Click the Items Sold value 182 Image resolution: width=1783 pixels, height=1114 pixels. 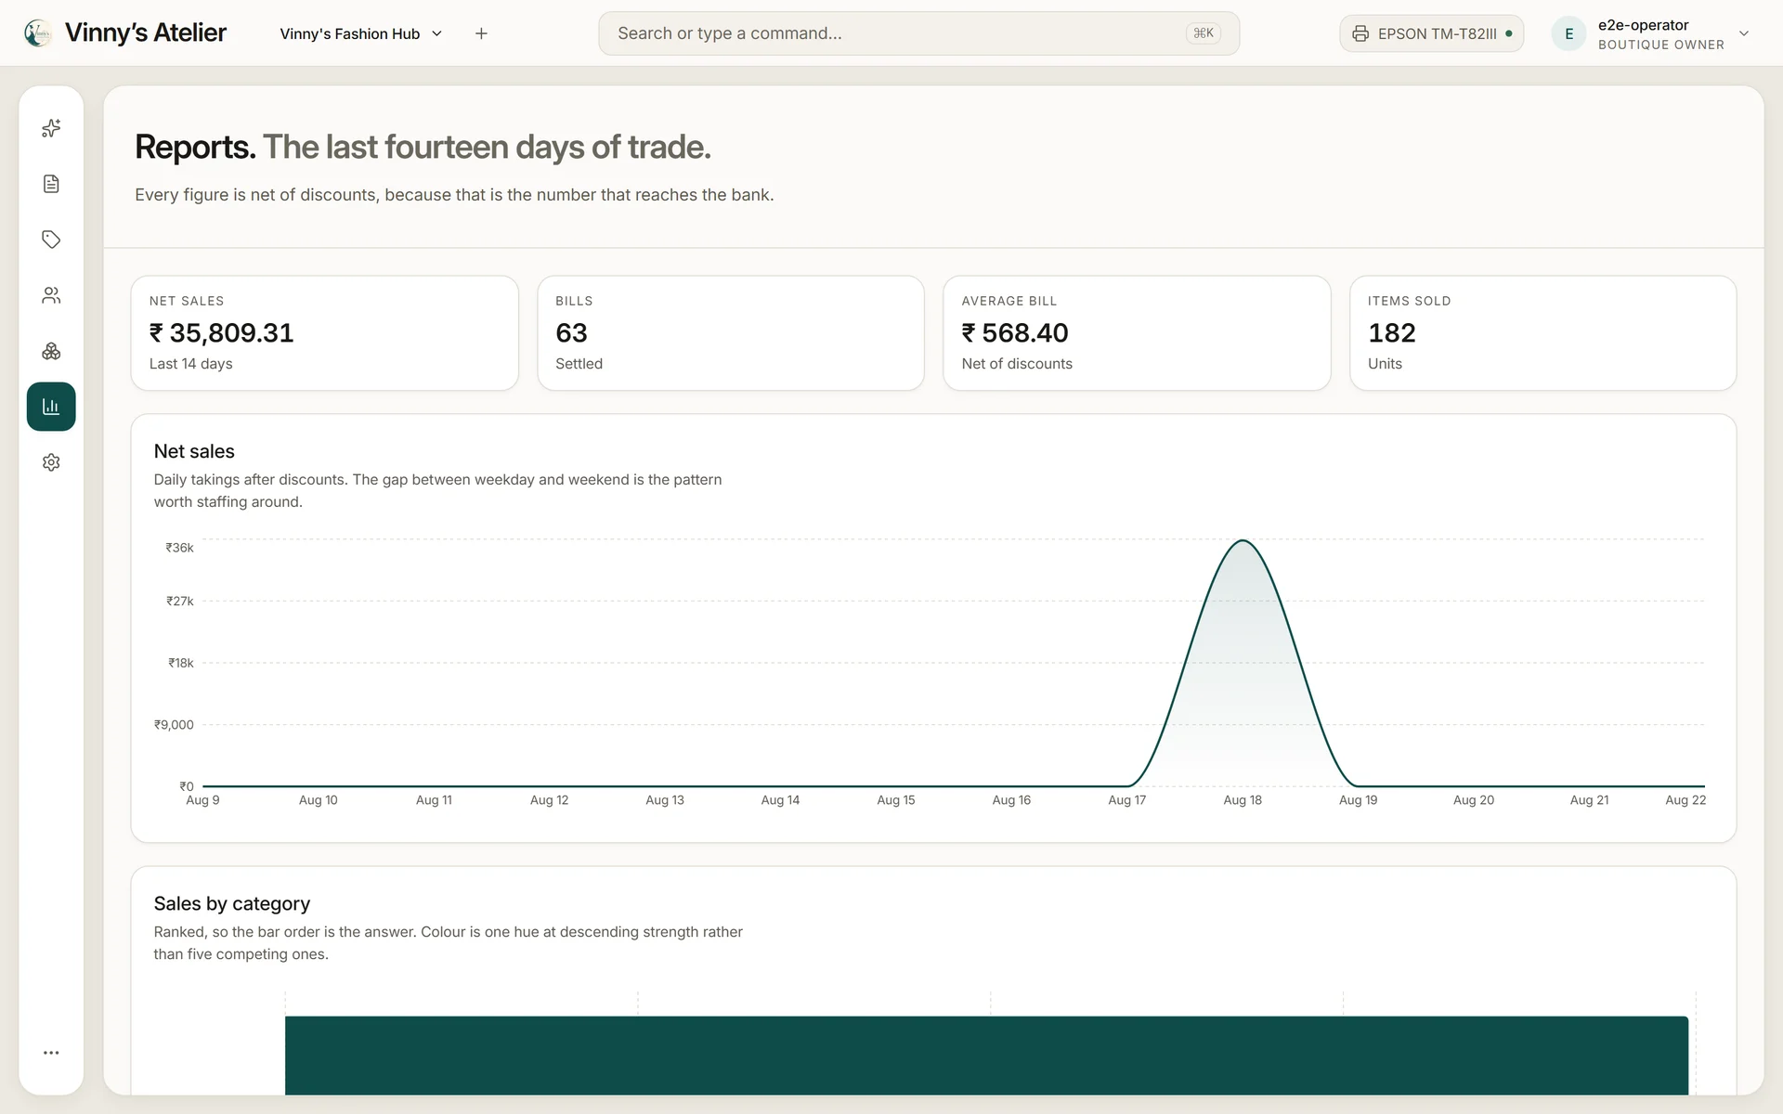1391,332
